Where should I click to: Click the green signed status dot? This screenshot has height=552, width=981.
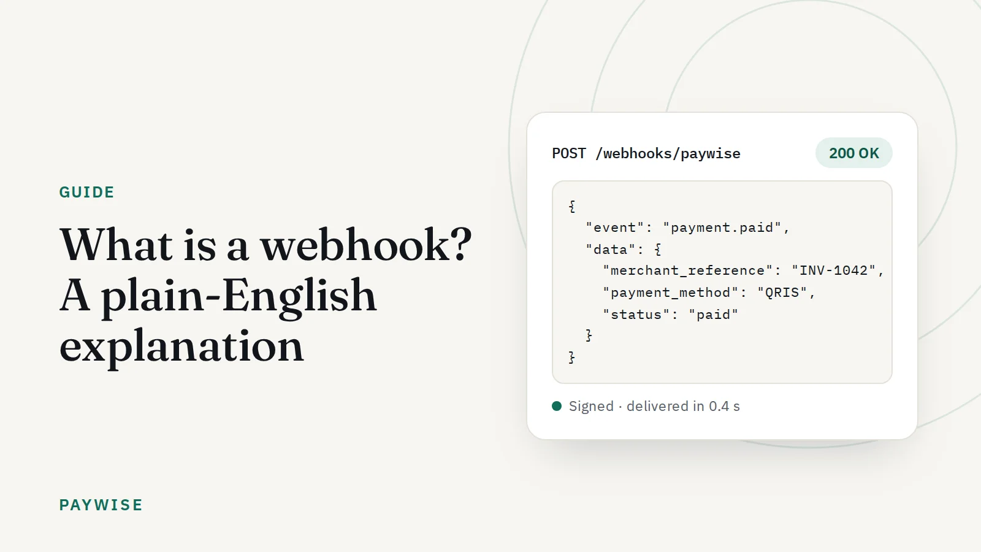pos(557,406)
